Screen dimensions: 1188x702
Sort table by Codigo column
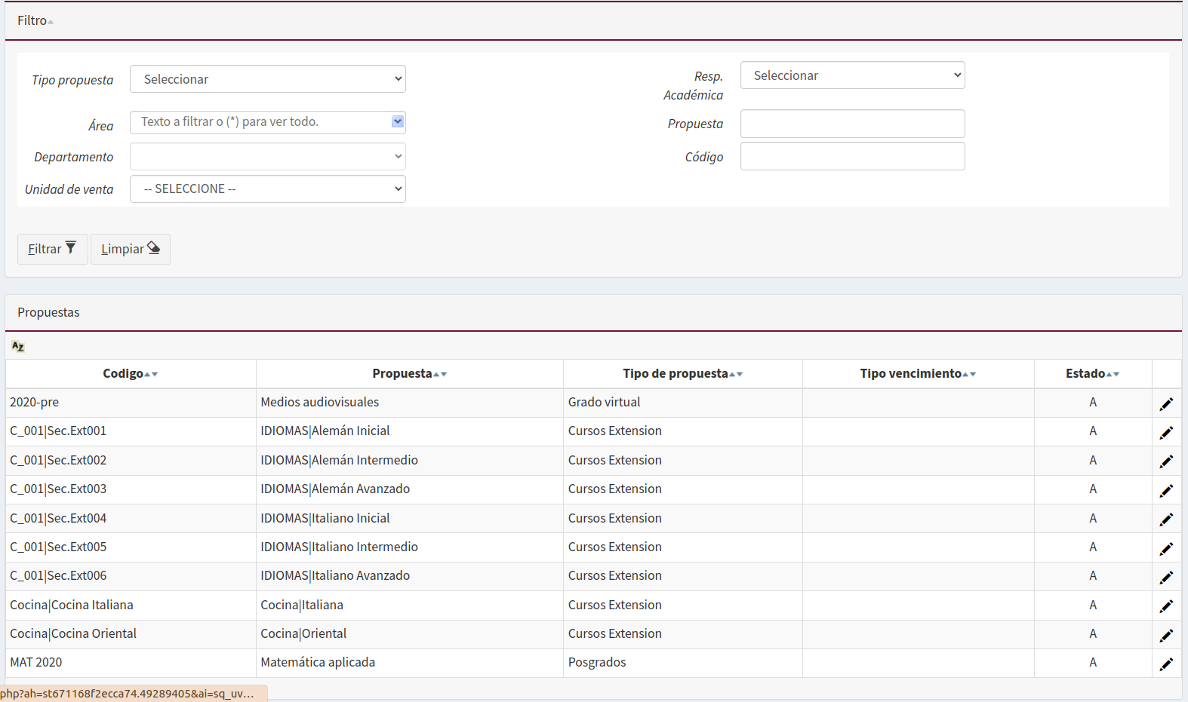[131, 374]
